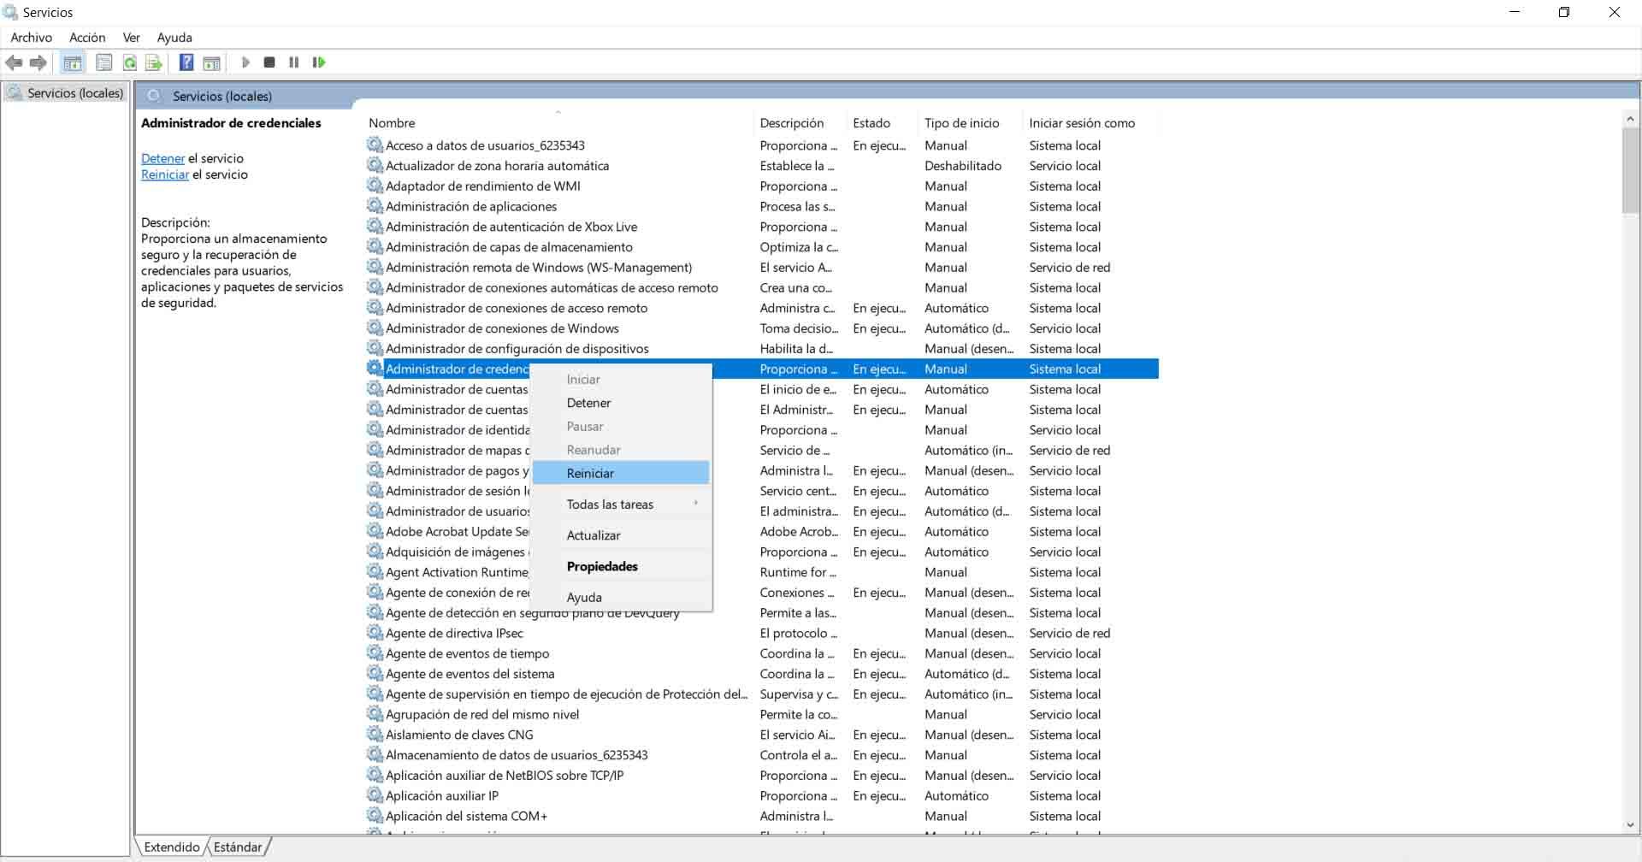Toggle the Show/Hide Action Pane toolbar icon
The image size is (1642, 862).
click(x=211, y=62)
